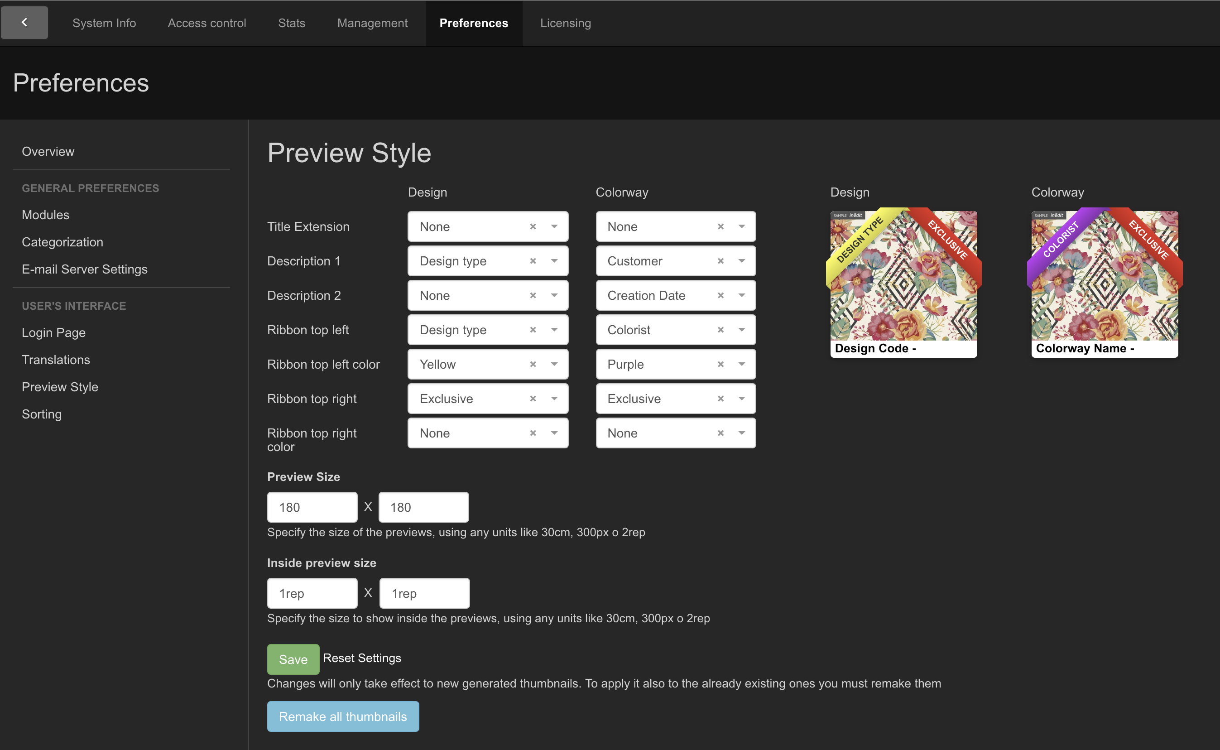Open the Colorway Ribbon top right dropdown

741,398
